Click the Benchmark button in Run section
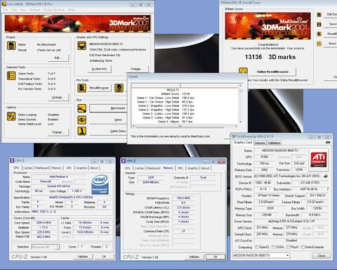 click(108, 108)
